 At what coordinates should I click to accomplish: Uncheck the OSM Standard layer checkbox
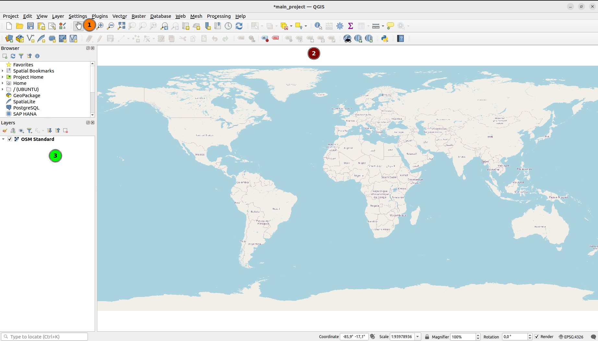(x=10, y=139)
